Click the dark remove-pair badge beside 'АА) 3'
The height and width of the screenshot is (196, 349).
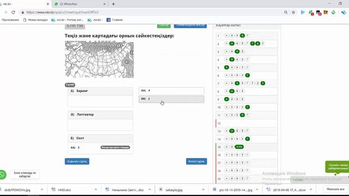tap(115, 148)
